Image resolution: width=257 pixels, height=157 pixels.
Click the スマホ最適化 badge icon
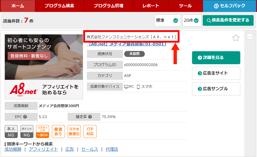point(74,132)
